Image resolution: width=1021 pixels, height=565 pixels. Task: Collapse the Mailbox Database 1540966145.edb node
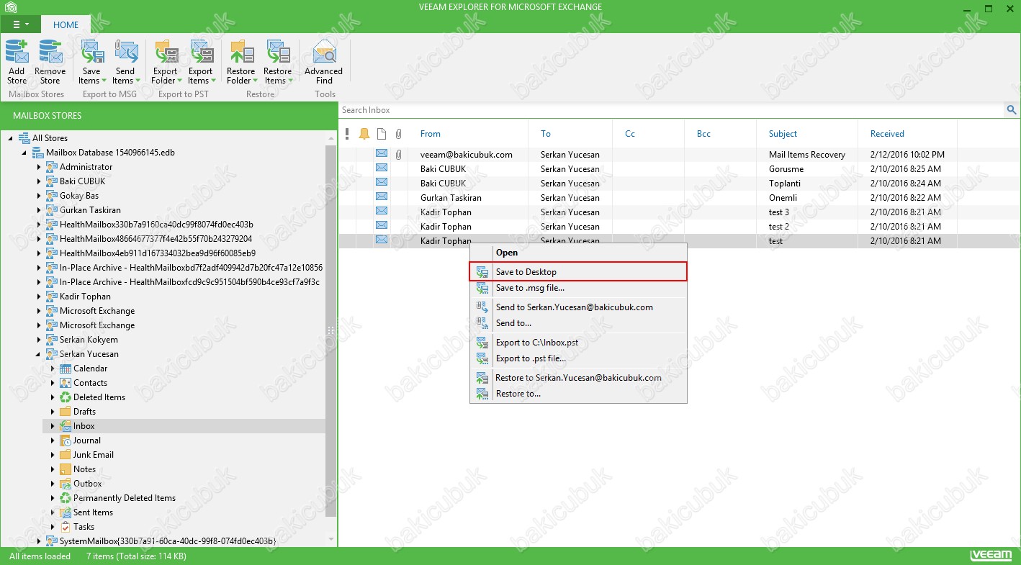coord(24,153)
